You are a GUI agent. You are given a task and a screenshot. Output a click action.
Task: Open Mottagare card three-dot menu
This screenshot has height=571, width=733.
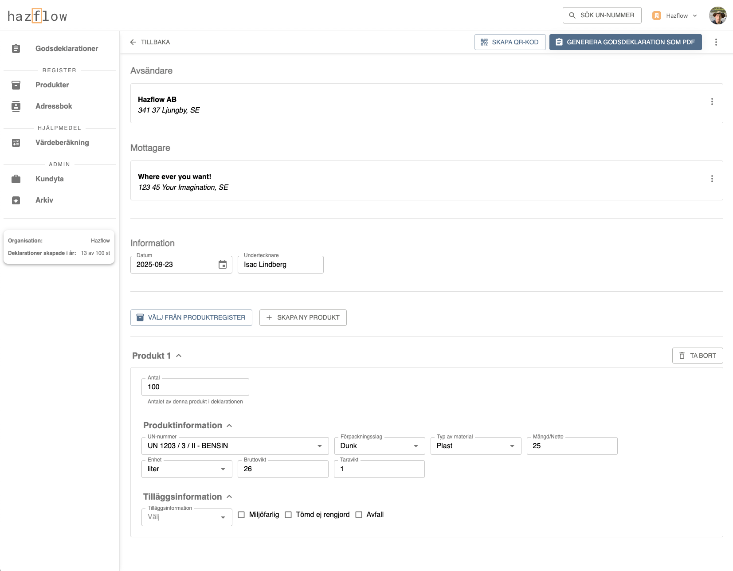coord(712,179)
